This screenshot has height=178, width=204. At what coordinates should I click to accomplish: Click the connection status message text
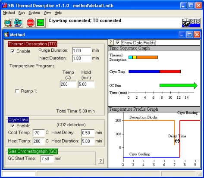pos(85,21)
